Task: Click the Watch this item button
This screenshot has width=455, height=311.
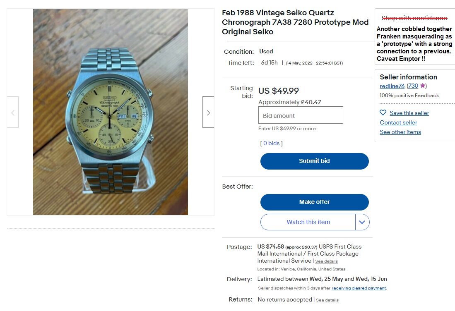Action: tap(308, 222)
